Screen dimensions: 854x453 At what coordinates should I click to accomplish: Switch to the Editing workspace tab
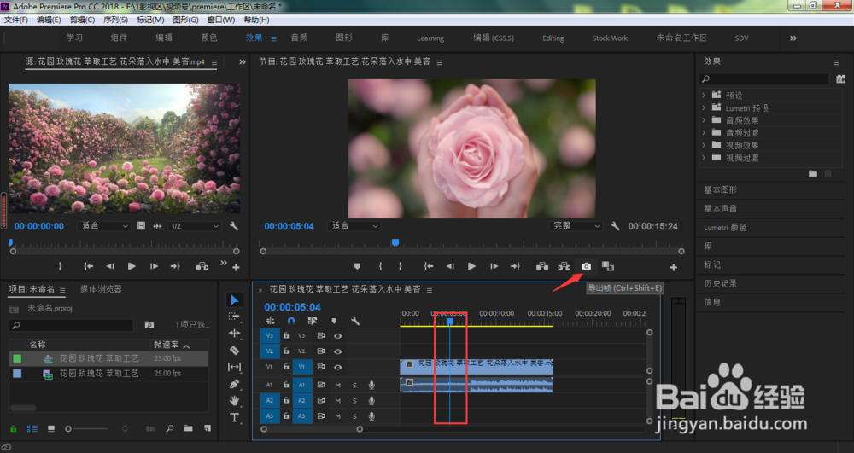553,38
